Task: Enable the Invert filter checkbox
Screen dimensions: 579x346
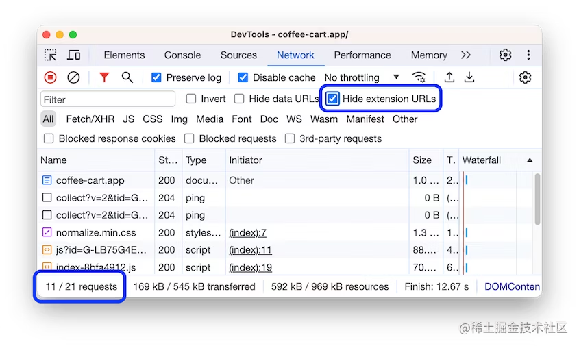Action: (x=191, y=99)
